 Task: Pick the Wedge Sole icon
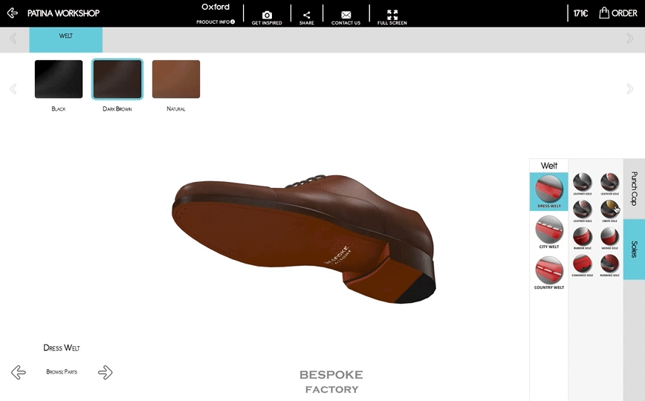click(x=609, y=236)
